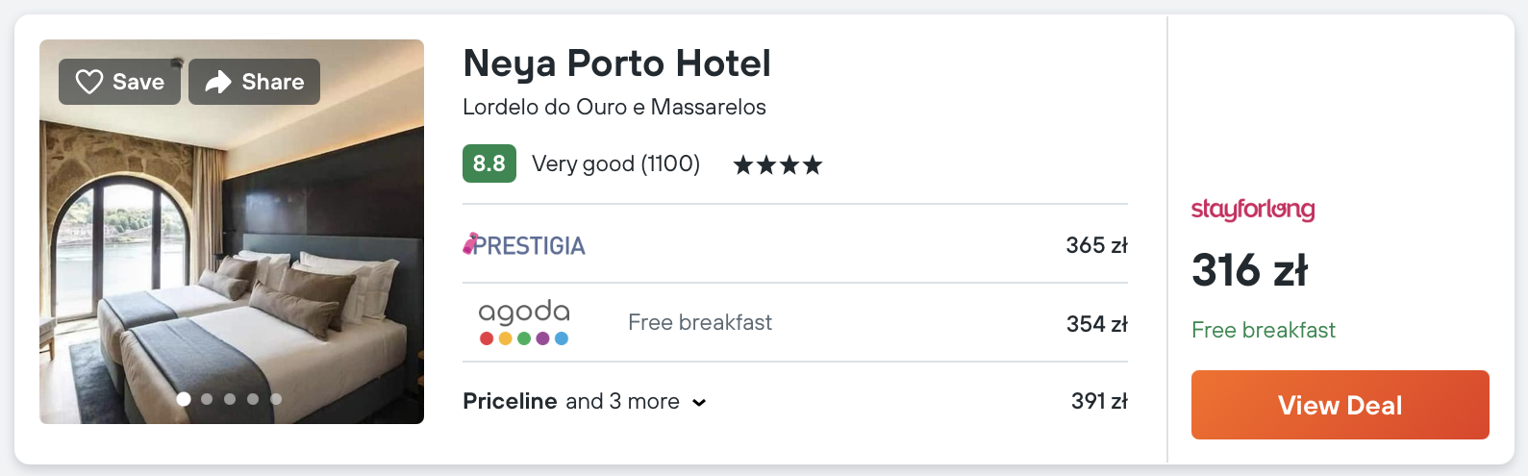Click the Priceline 391 zł price

1099,401
